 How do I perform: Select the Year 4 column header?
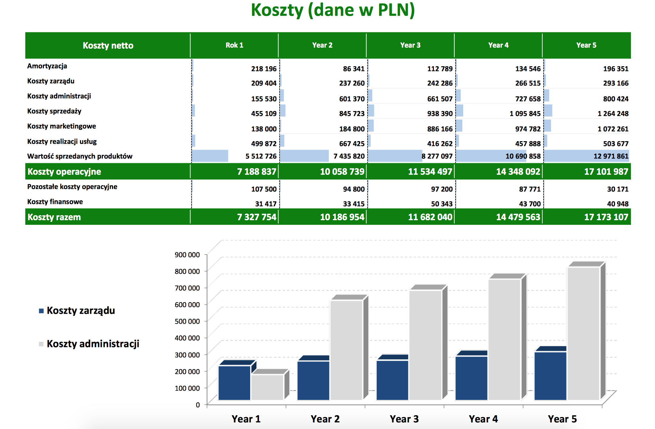498,45
